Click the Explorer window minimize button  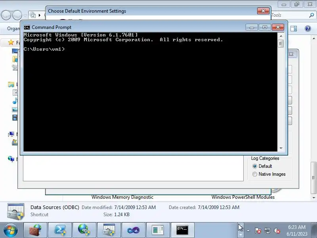pos(284,4)
